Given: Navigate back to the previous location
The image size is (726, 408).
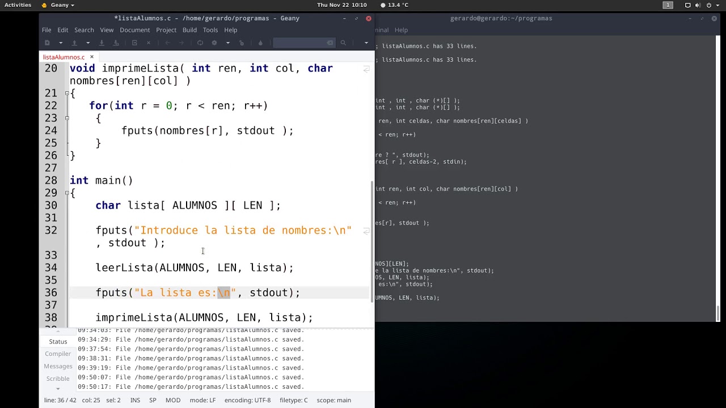Looking at the screenshot, I should (167, 42).
